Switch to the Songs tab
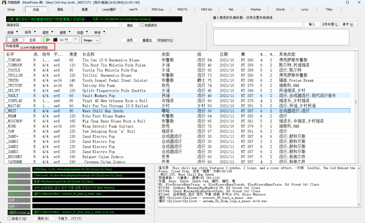The image size is (365, 223). click(11, 10)
